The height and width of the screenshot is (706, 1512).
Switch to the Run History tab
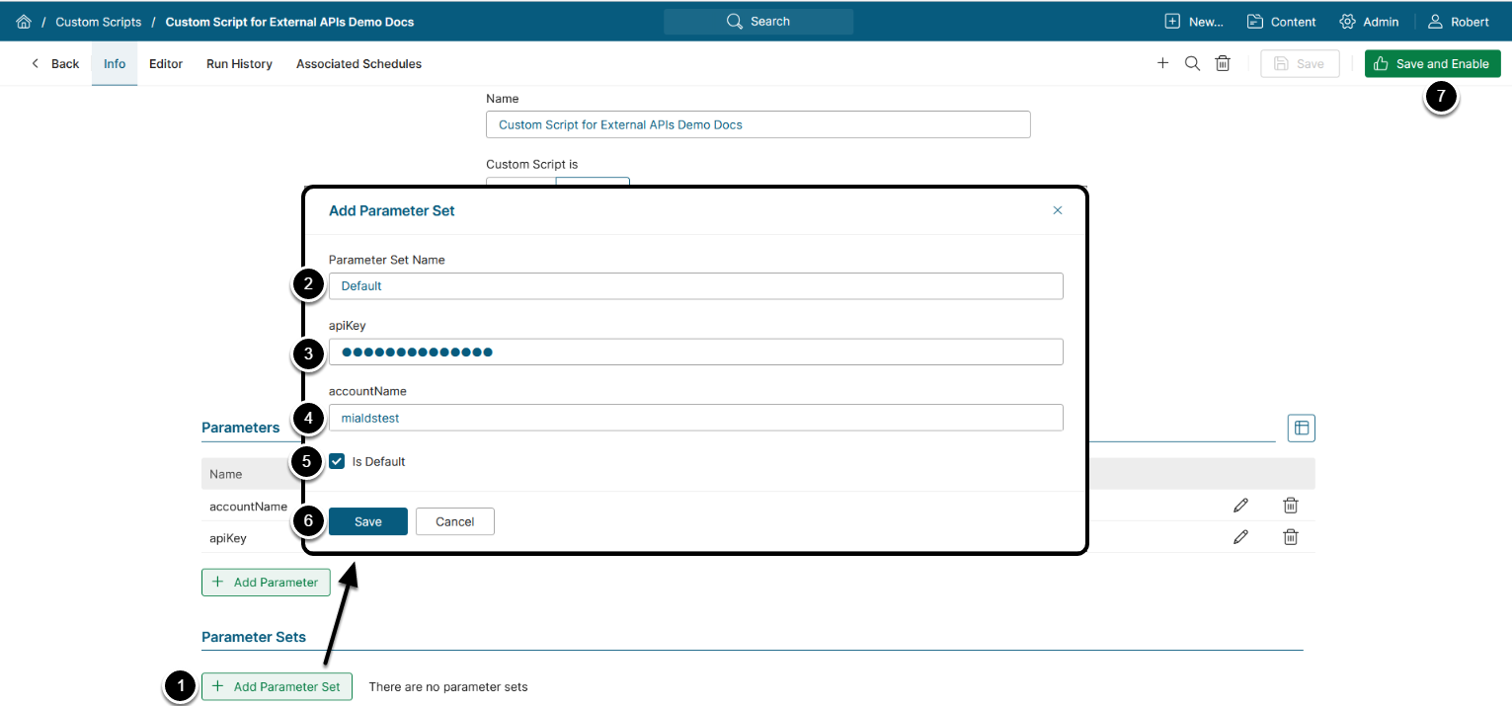point(239,63)
